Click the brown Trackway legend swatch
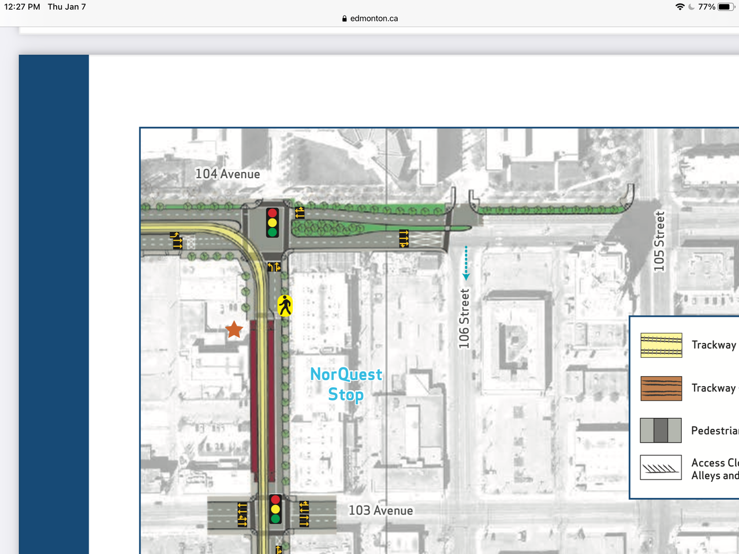Viewport: 739px width, 554px height. (x=661, y=388)
